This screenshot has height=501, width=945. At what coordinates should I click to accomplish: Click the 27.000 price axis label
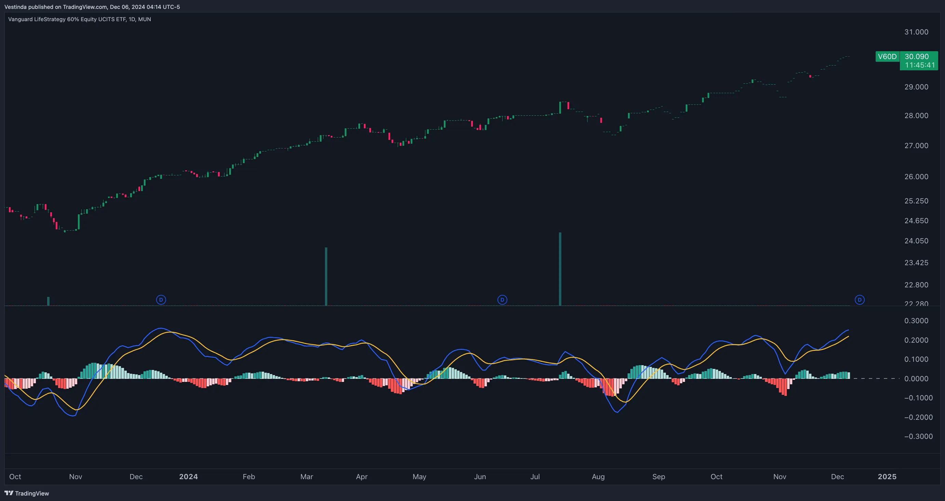tap(916, 145)
